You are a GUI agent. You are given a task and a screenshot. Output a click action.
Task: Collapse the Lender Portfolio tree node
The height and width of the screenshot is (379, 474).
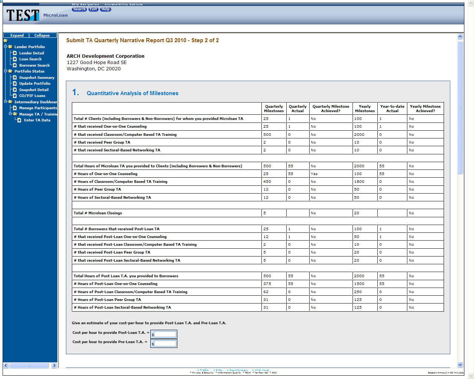pyautogui.click(x=6, y=47)
